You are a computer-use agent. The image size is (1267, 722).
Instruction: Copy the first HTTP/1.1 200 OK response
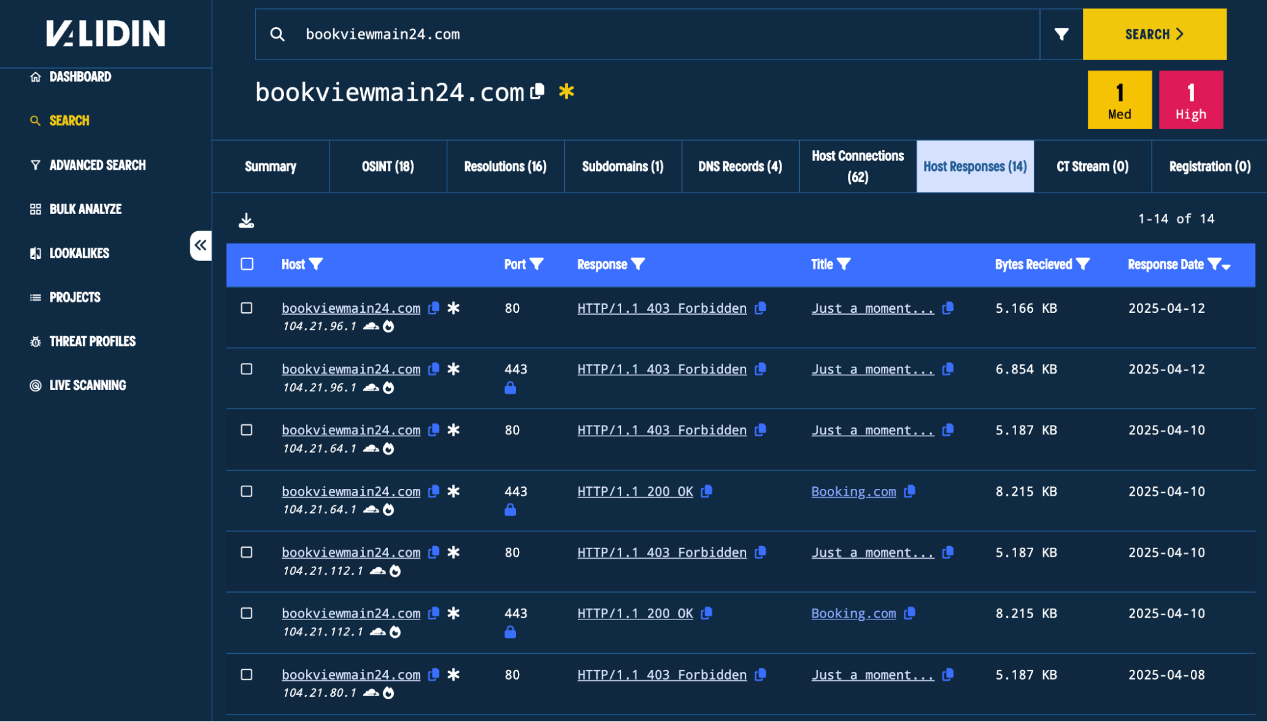[707, 491]
